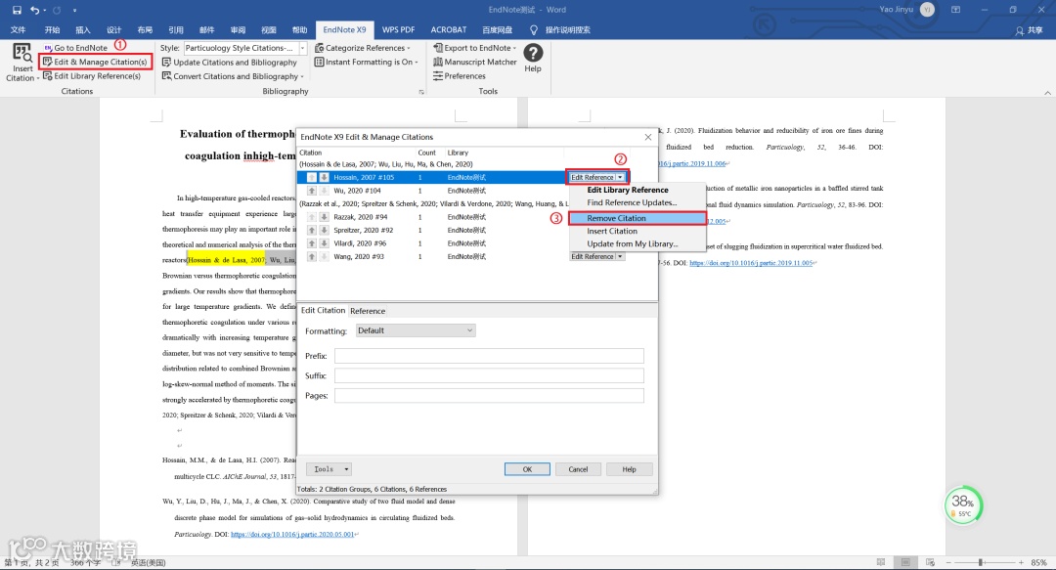Move Spreitzer, 2020 #92 citation up
Image resolution: width=1056 pixels, height=570 pixels.
[312, 231]
